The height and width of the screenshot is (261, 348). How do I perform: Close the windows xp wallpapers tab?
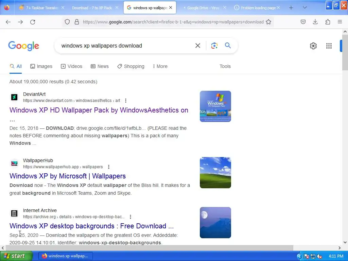pyautogui.click(x=171, y=7)
